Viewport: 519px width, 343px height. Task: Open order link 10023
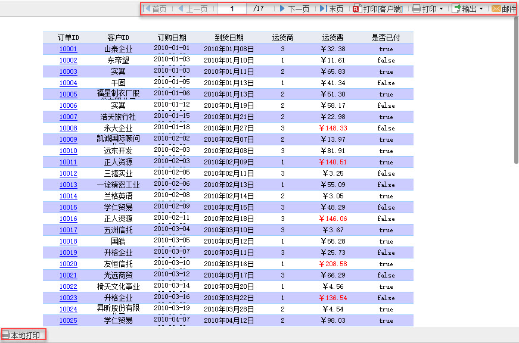pos(68,298)
